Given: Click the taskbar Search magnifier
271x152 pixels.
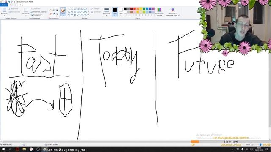Looking at the screenshot, I should pos(10,149).
